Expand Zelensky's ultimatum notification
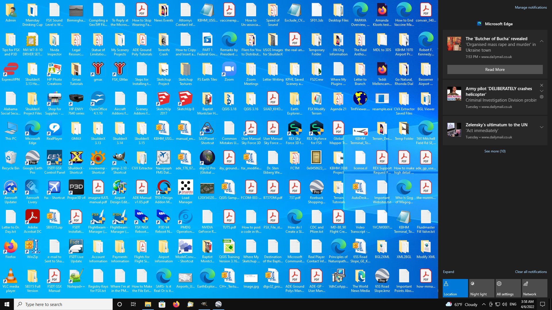The image size is (552, 310). click(542, 127)
